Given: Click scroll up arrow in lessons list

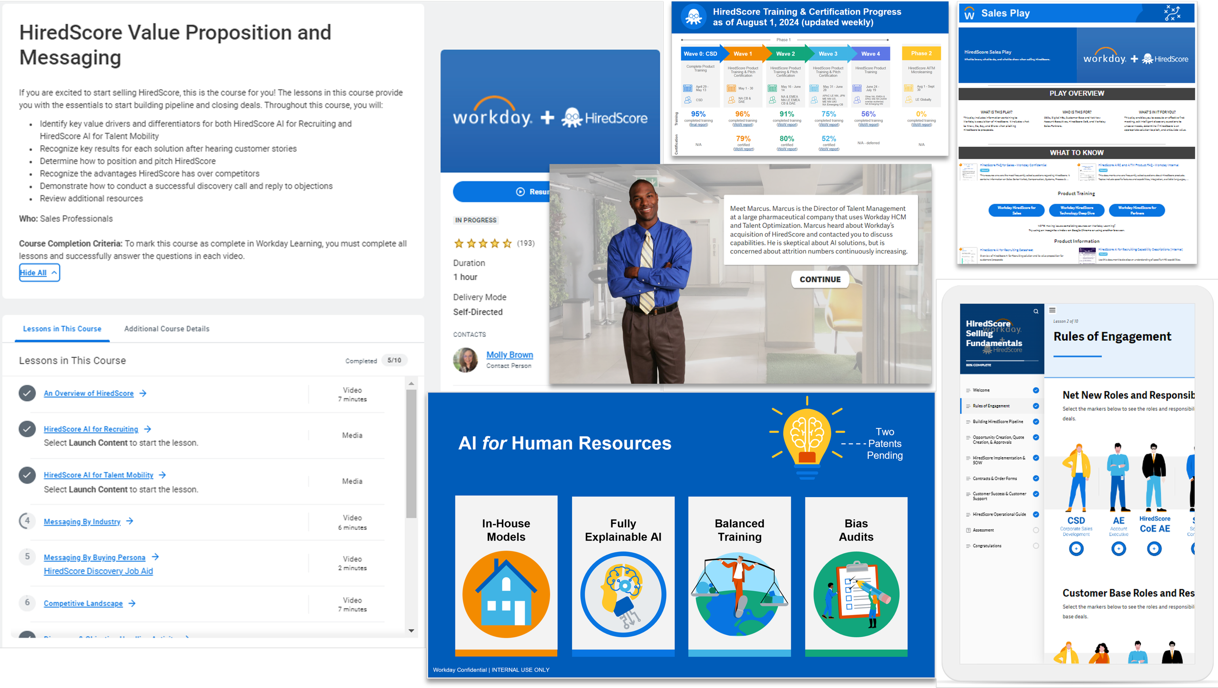Looking at the screenshot, I should [411, 384].
